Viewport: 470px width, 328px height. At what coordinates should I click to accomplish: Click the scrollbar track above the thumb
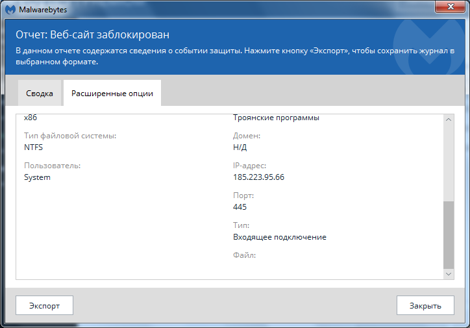click(449, 162)
